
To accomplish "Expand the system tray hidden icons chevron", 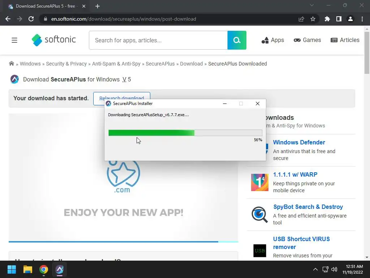I will point(315,269).
